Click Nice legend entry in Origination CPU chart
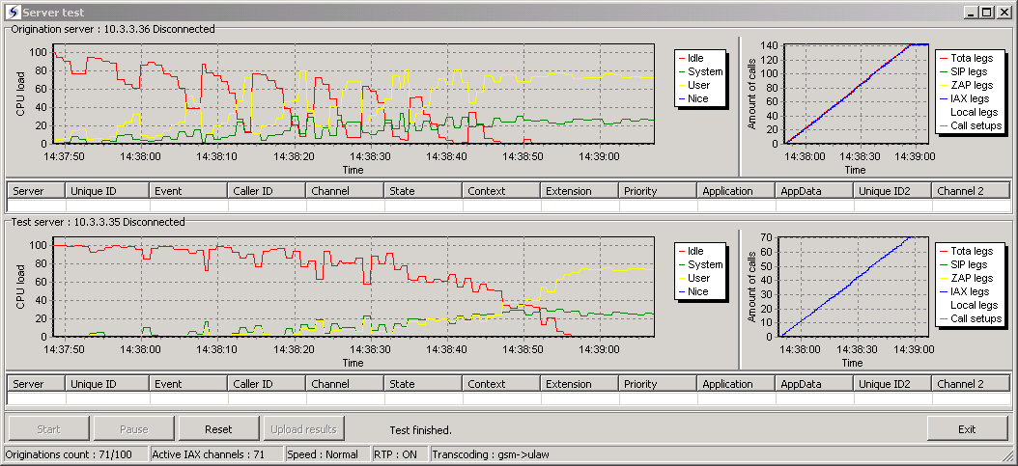 (693, 99)
